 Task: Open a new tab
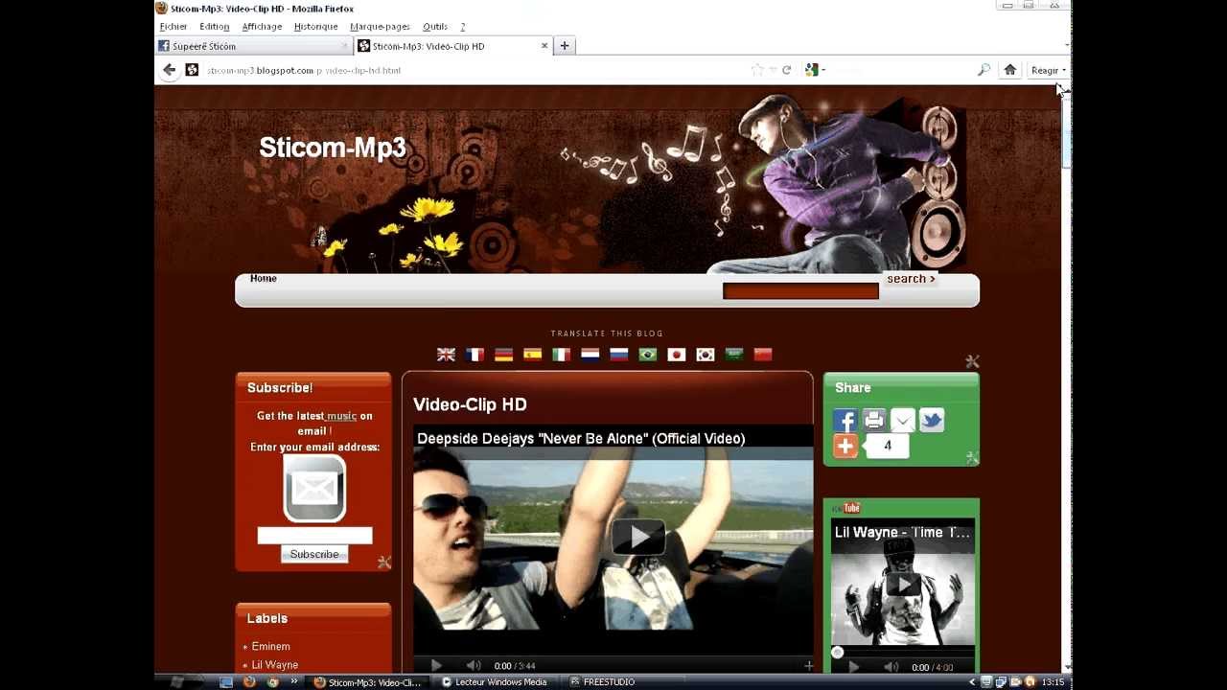[565, 46]
